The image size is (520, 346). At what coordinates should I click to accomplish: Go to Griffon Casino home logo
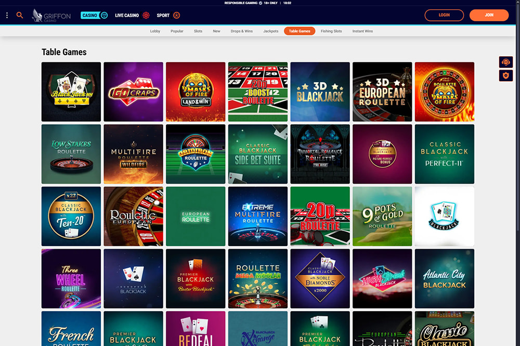tap(51, 16)
